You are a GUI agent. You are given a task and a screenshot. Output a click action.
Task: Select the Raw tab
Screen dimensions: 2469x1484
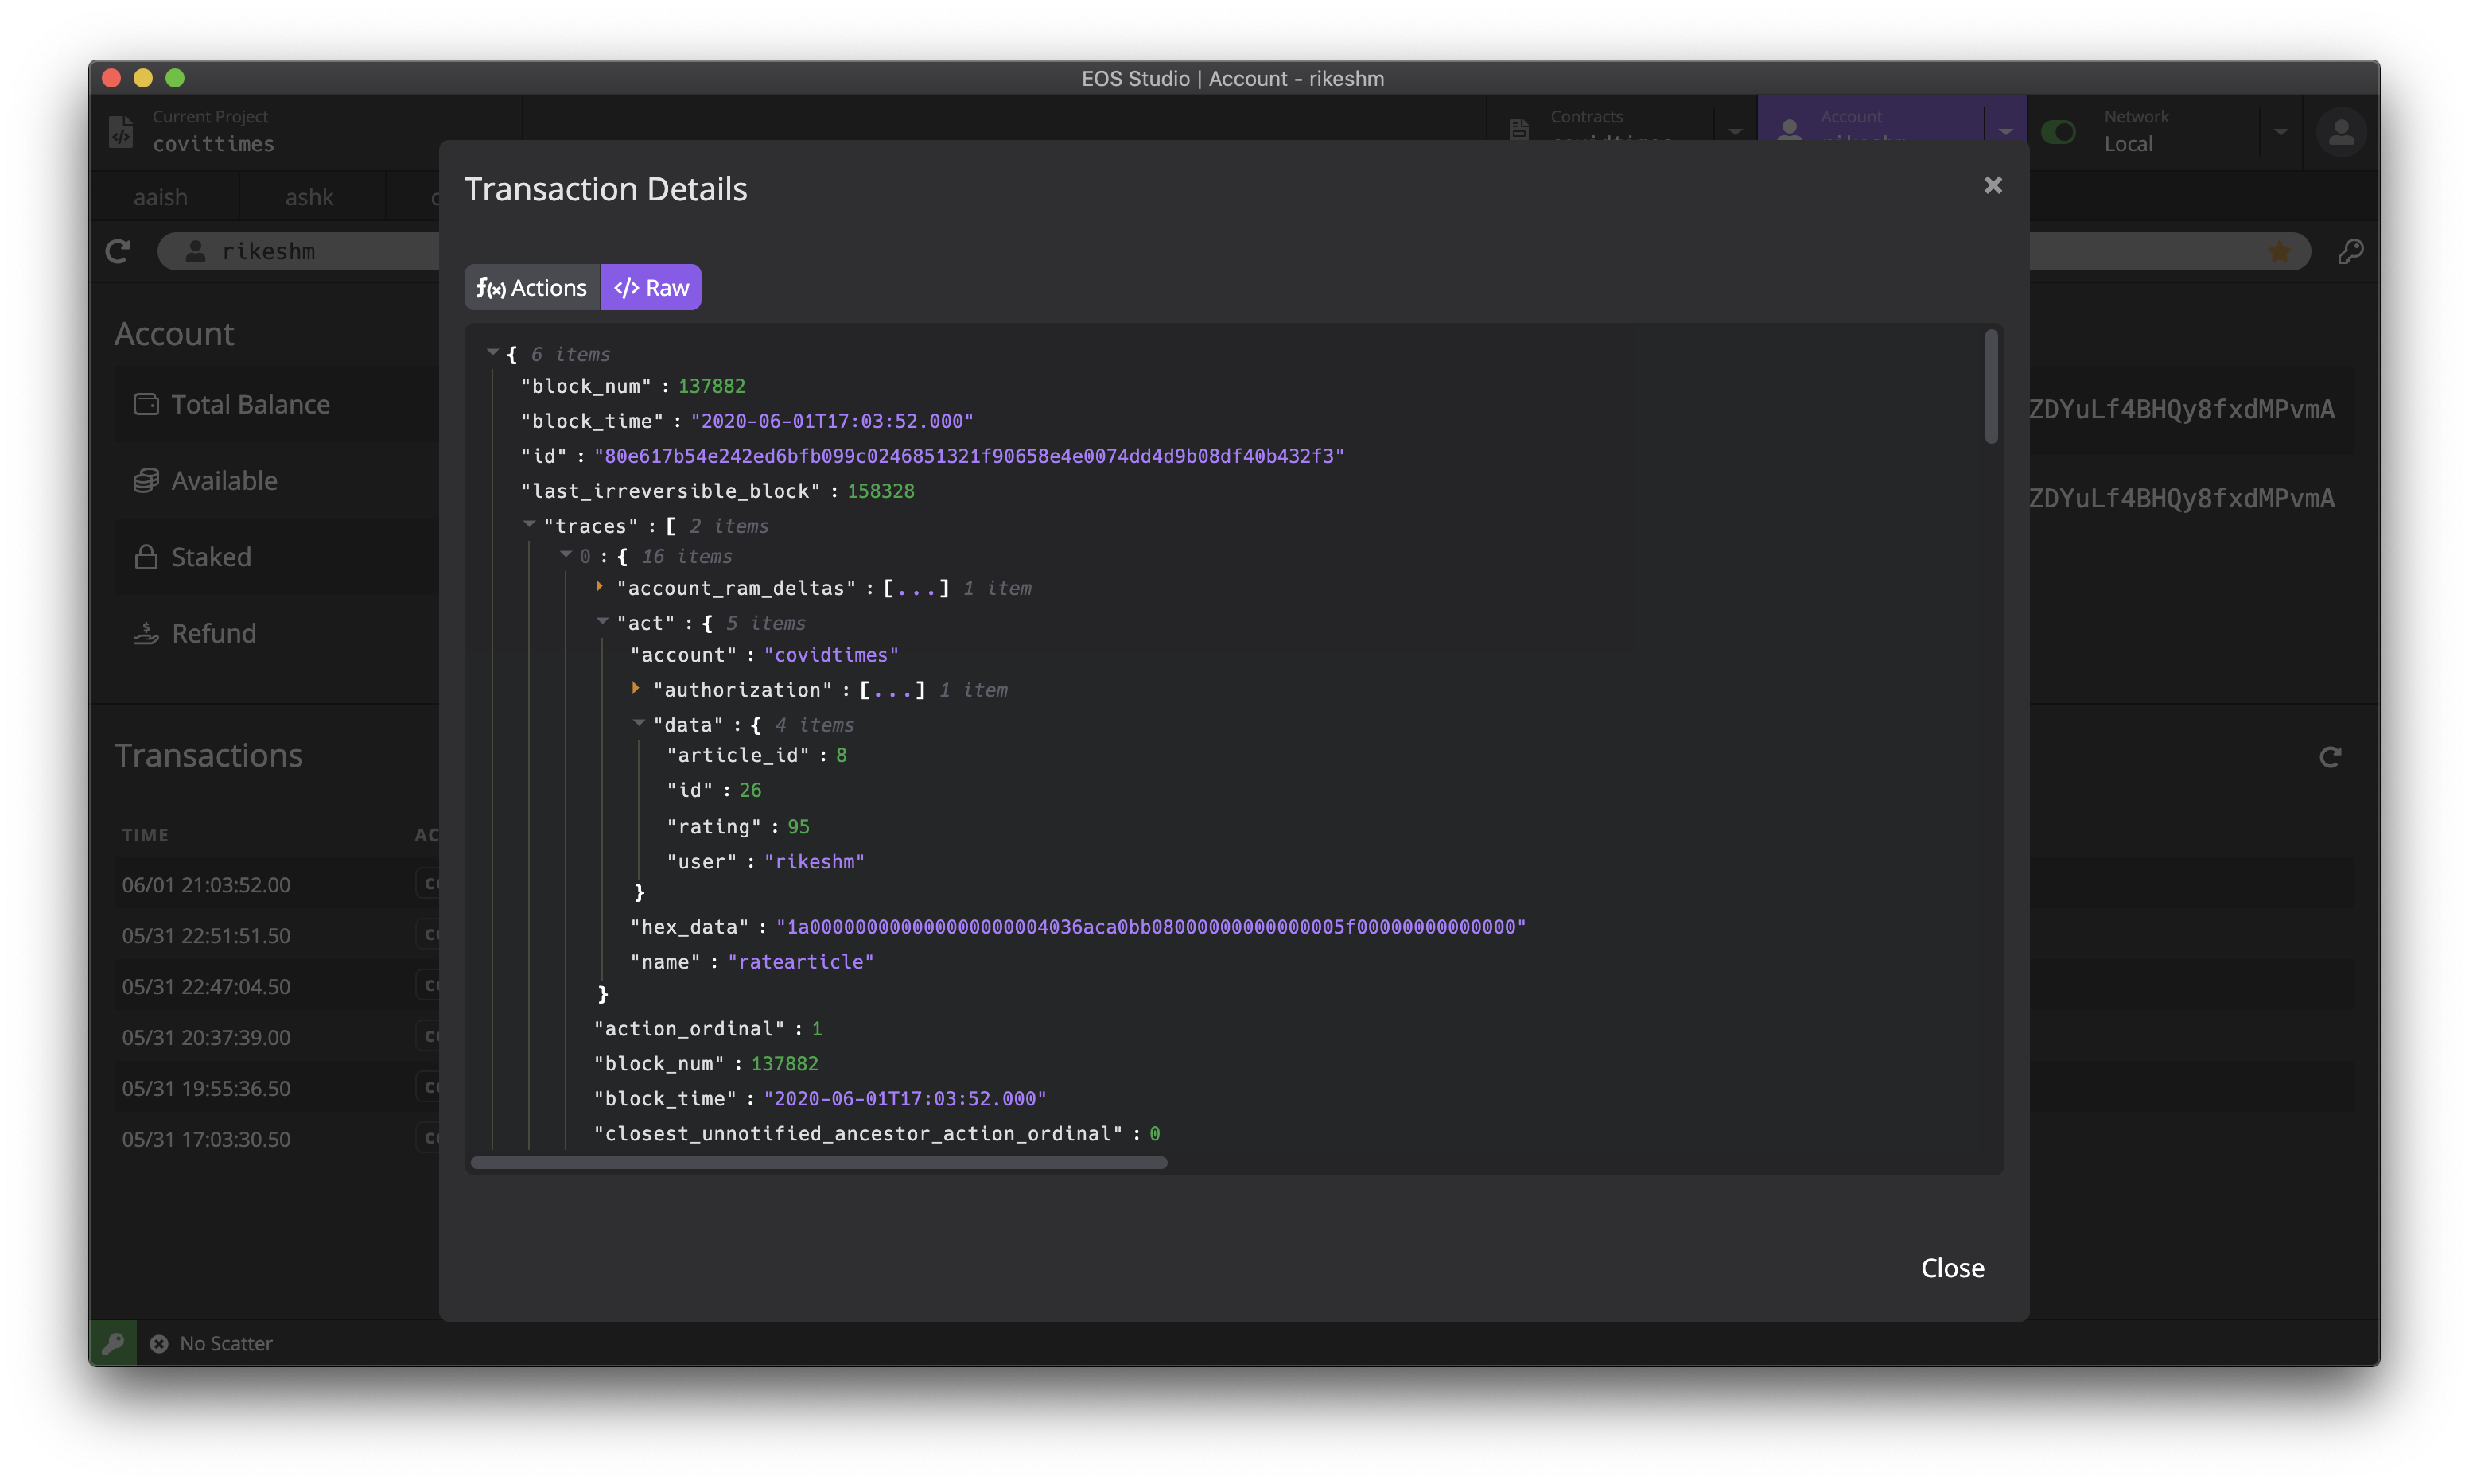651,288
